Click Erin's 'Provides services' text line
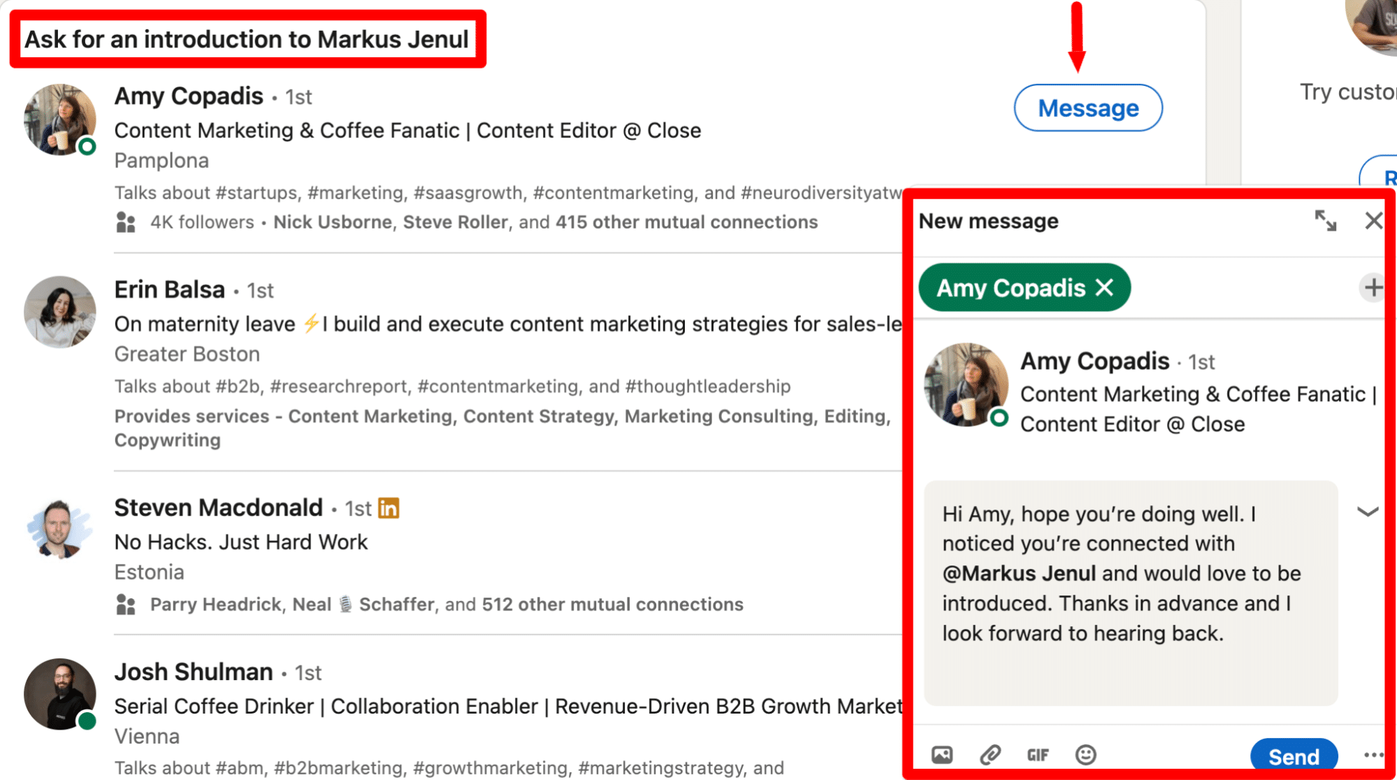This screenshot has height=780, width=1397. (x=502, y=428)
